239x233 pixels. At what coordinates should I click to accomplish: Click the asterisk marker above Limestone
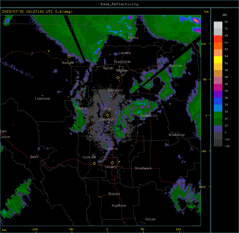(42, 96)
